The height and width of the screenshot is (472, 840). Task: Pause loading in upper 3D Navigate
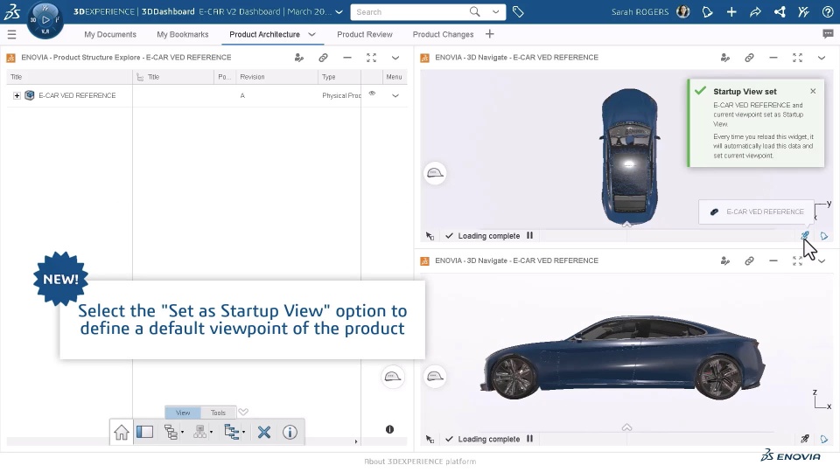(530, 235)
